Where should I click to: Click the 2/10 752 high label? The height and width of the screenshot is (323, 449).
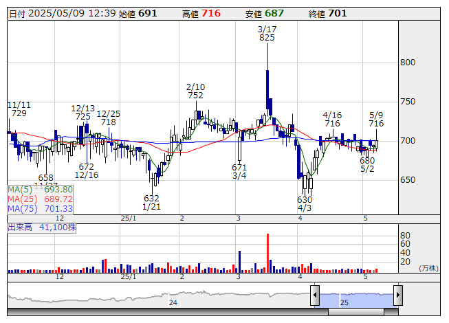(x=195, y=91)
